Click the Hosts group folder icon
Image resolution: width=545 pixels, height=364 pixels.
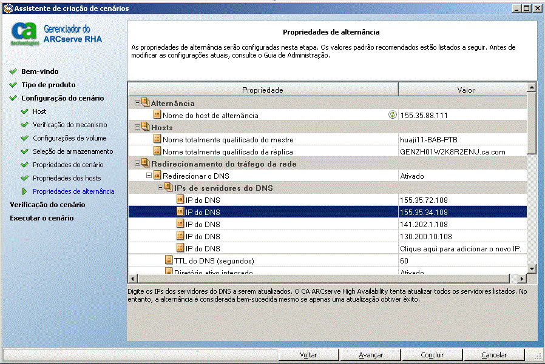coord(145,127)
